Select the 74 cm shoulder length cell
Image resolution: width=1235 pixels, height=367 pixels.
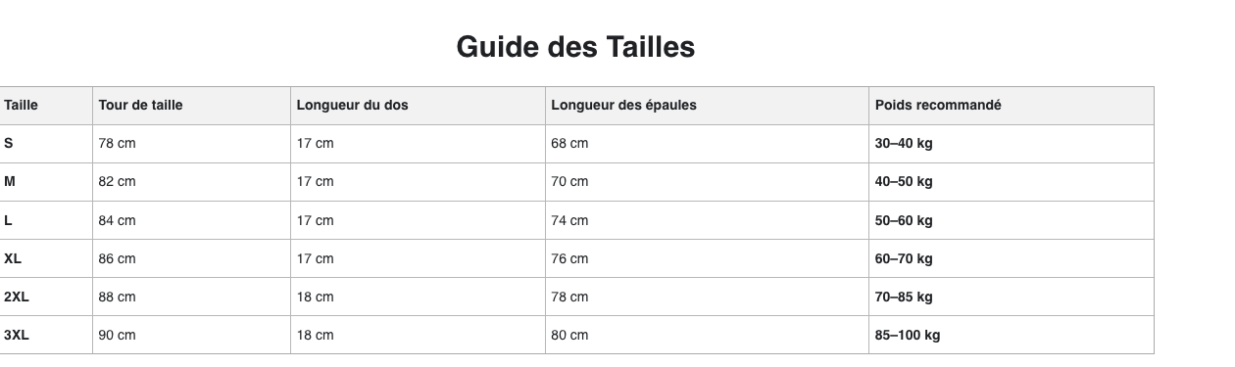click(x=708, y=220)
